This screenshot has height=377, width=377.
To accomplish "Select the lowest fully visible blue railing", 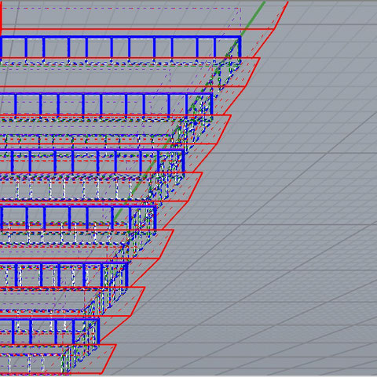I will (x=49, y=331).
